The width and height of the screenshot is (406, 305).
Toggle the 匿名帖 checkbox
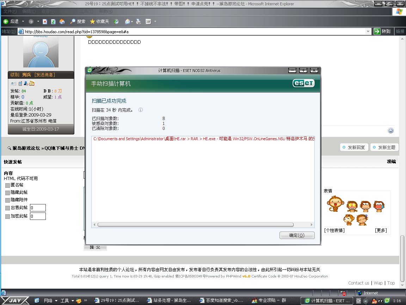7,185
